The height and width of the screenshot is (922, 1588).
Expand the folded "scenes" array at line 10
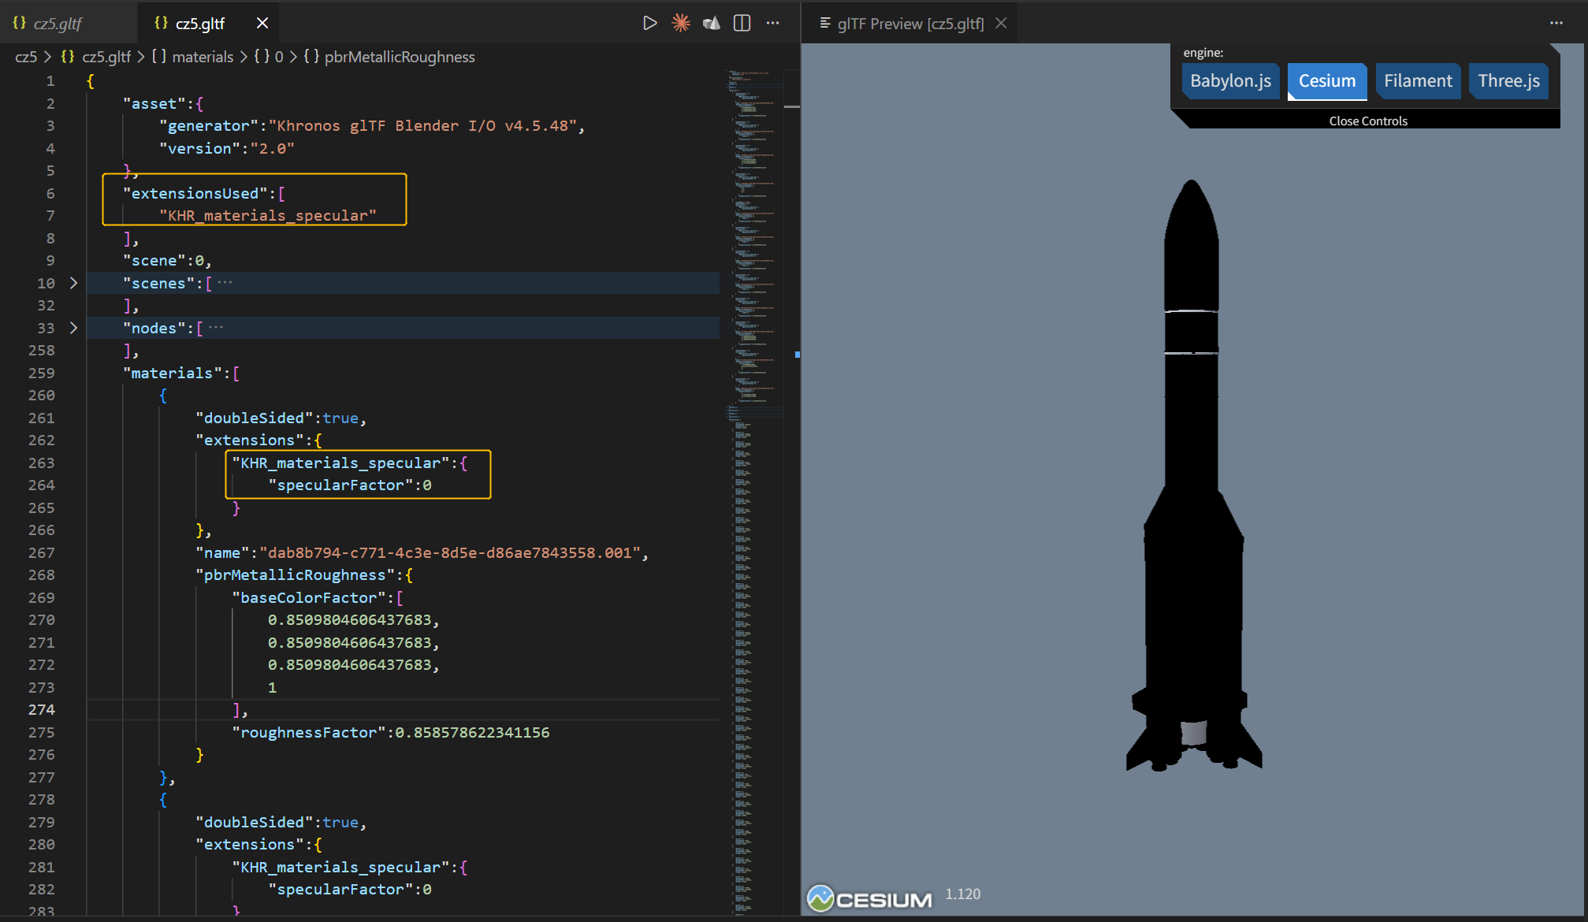pyautogui.click(x=74, y=283)
